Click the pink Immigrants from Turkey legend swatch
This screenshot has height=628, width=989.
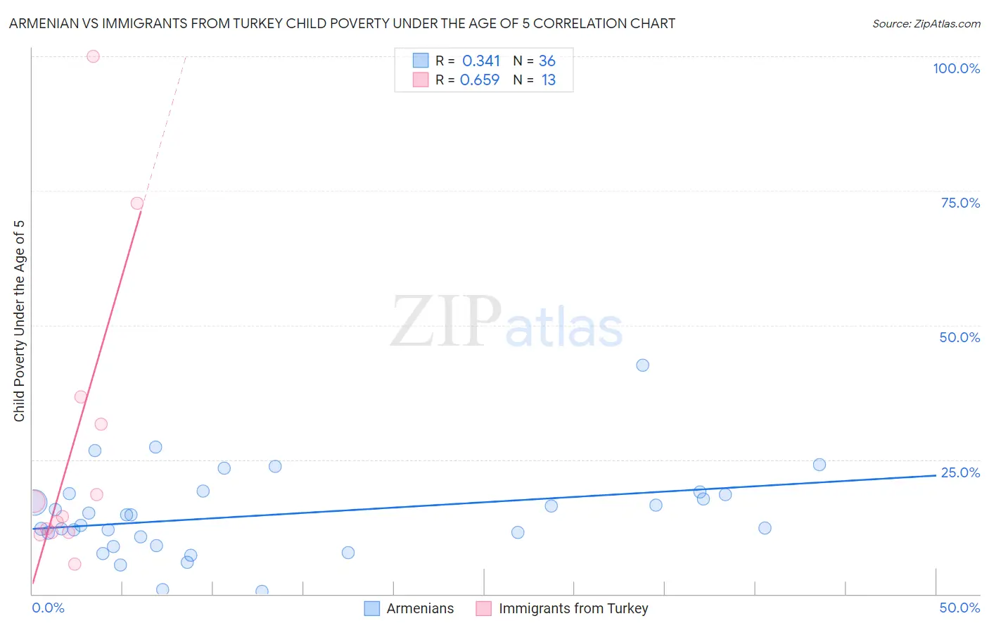[483, 608]
